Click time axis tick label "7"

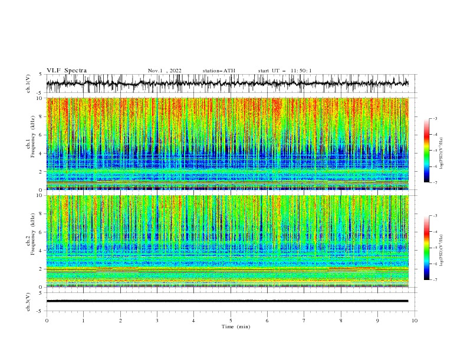point(304,321)
